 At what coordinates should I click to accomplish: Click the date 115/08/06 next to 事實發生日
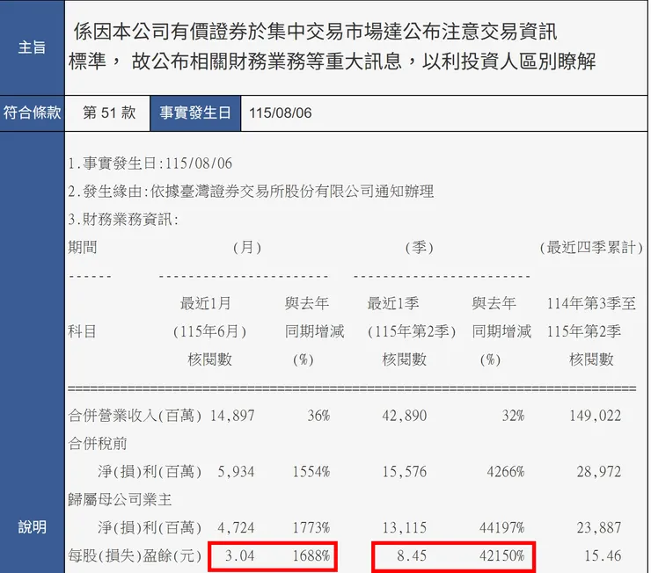(x=281, y=113)
